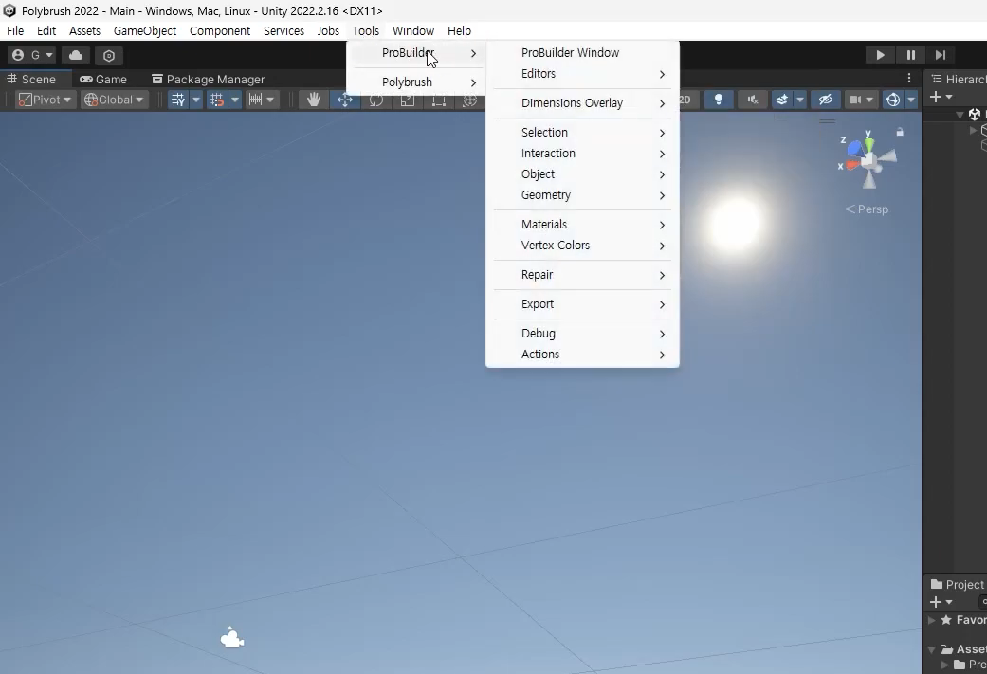Open the GameObject menu
This screenshot has width=987, height=674.
(x=145, y=31)
